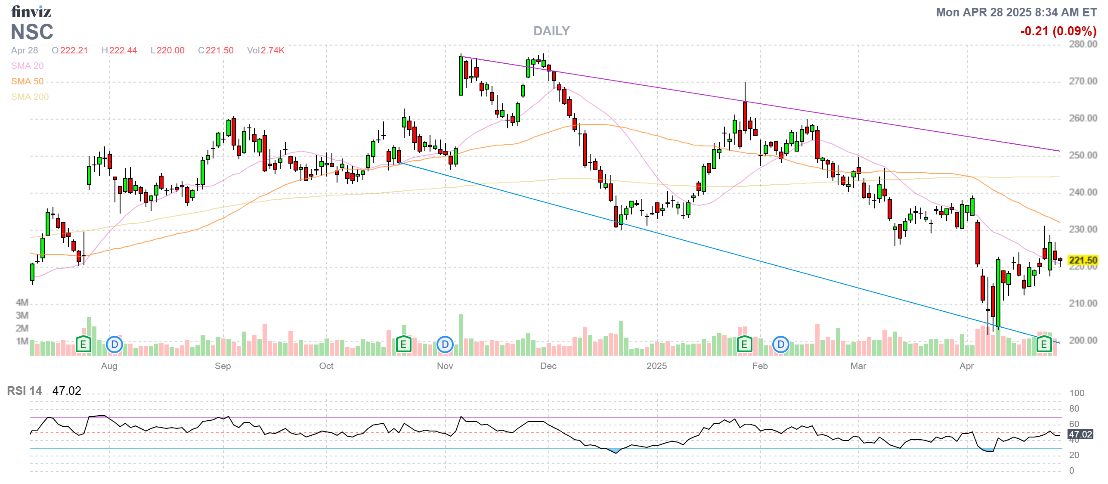The height and width of the screenshot is (484, 1108).
Task: Click the dividend D marker at Nov
Action: point(445,344)
